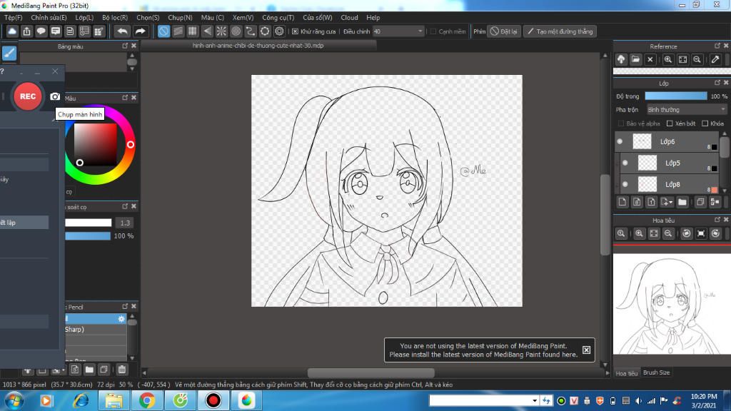Open Bộ lọc(R) menu
The width and height of the screenshot is (731, 411).
click(115, 17)
